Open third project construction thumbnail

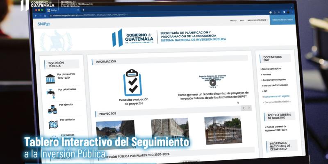(x=223, y=130)
